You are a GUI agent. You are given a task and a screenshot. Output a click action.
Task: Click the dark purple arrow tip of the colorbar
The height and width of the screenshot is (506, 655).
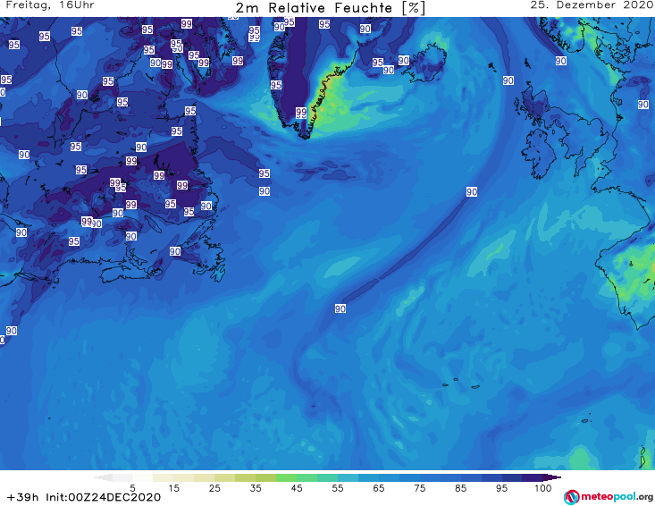pos(554,477)
